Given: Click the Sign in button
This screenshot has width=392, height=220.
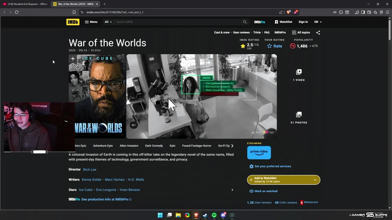Looking at the screenshot, I should coord(303,22).
